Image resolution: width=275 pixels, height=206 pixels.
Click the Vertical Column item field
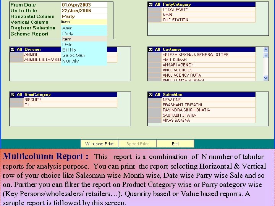coord(84,22)
